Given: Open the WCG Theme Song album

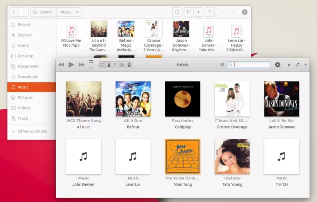Looking at the screenshot, I should click(84, 99).
